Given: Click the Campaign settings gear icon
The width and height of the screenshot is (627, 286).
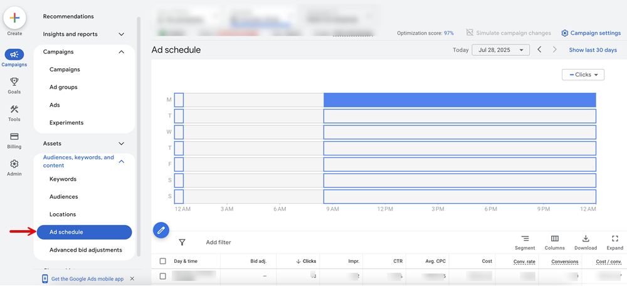Looking at the screenshot, I should 565,33.
